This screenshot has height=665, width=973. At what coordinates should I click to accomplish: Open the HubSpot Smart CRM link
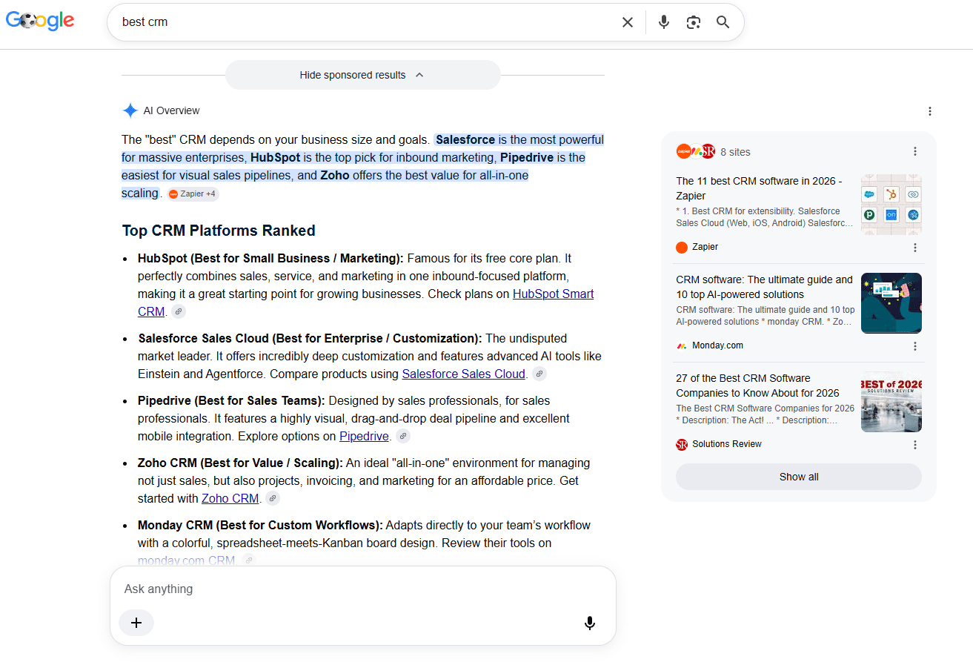coord(553,294)
